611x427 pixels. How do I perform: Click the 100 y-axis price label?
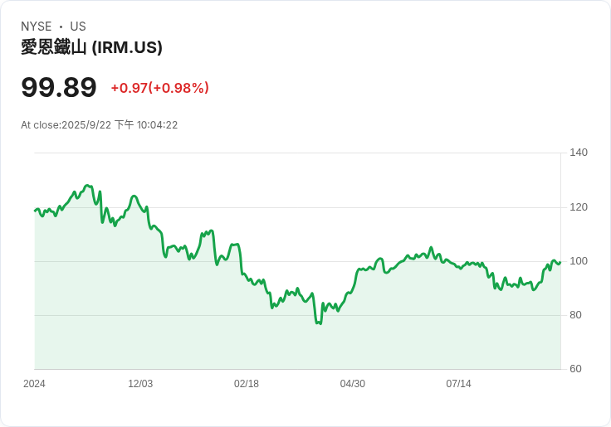[579, 261]
